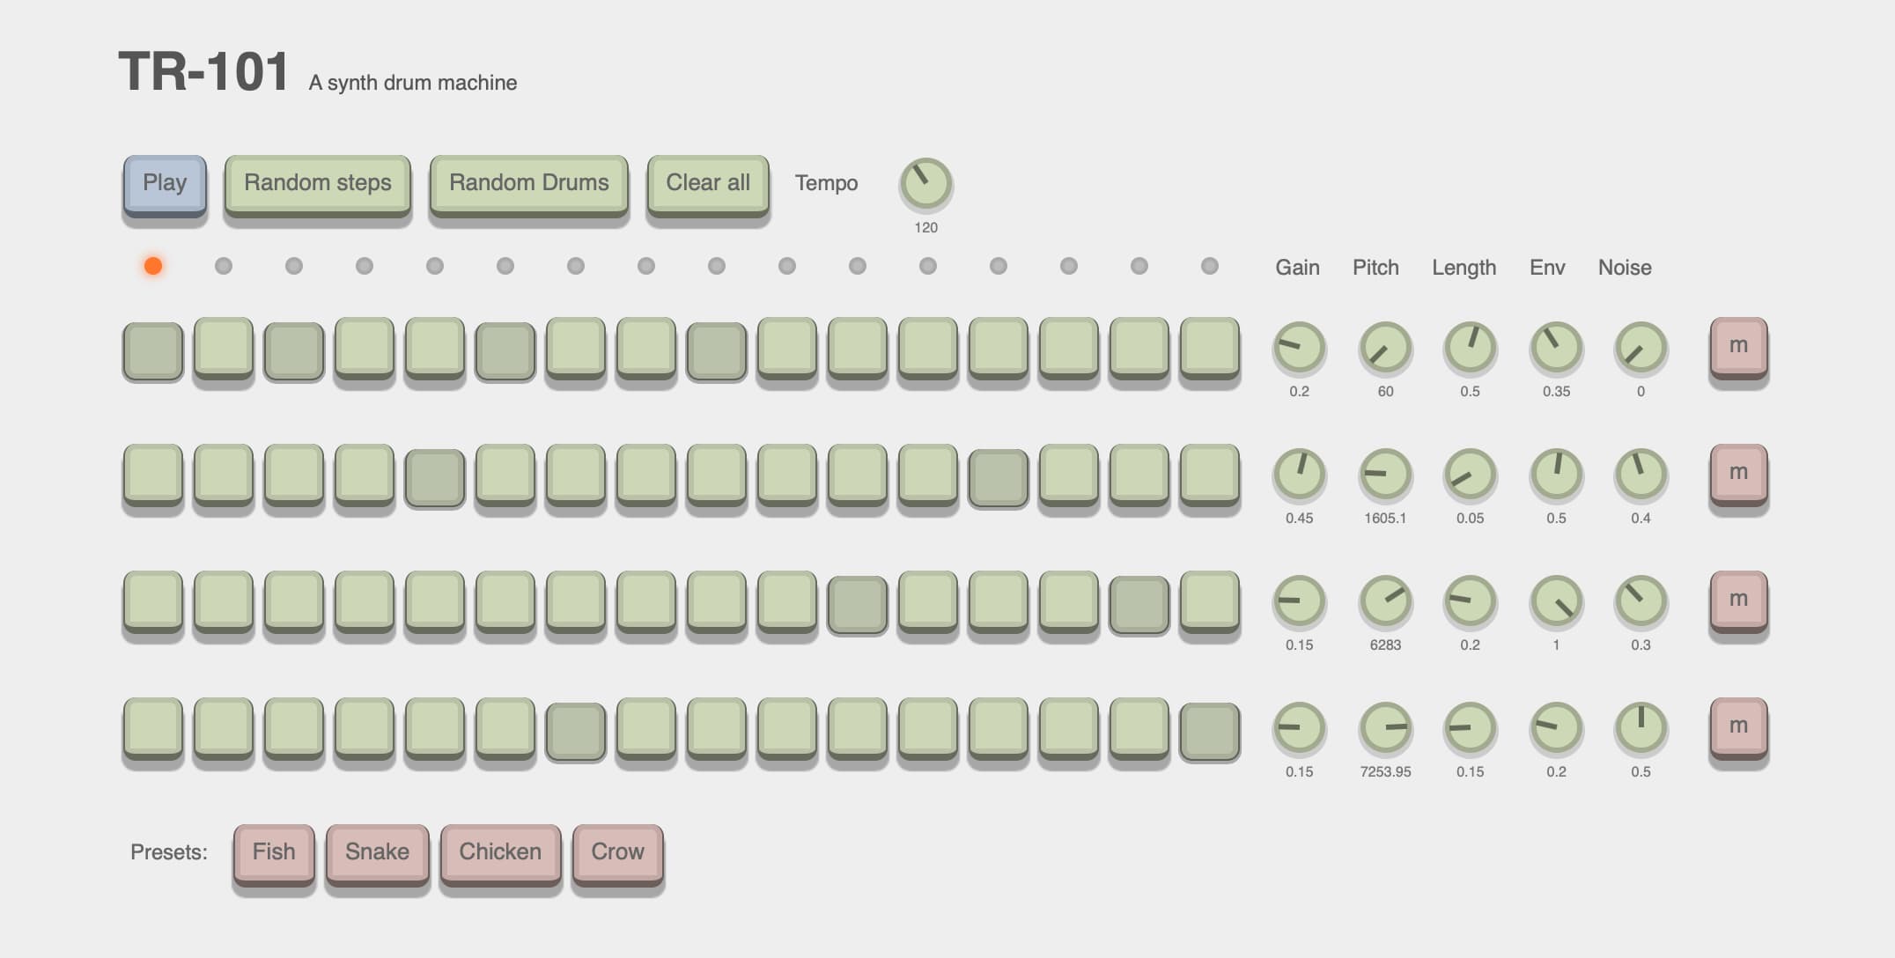Click second row Pitch knob showing 1605.1
This screenshot has width=1895, height=958.
coord(1385,474)
